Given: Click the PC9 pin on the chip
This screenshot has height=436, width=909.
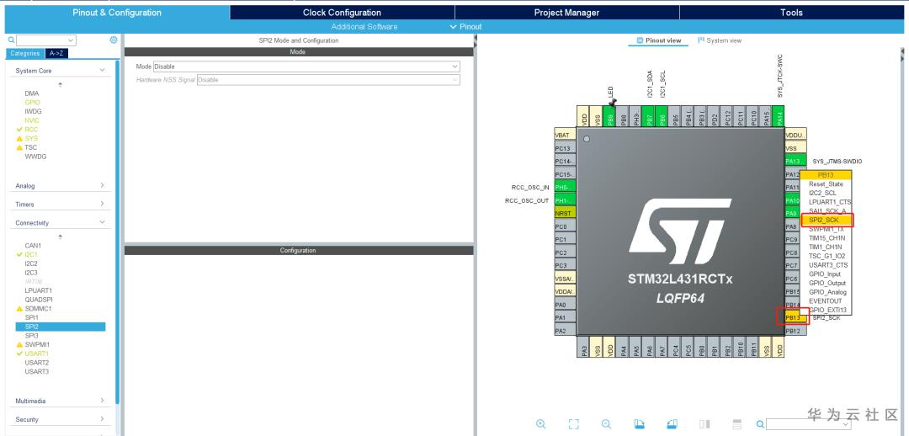Looking at the screenshot, I should [792, 239].
